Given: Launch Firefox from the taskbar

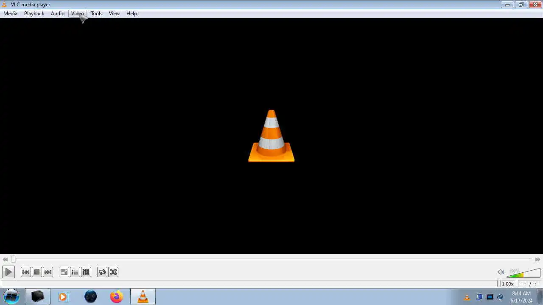Looking at the screenshot, I should [x=116, y=297].
